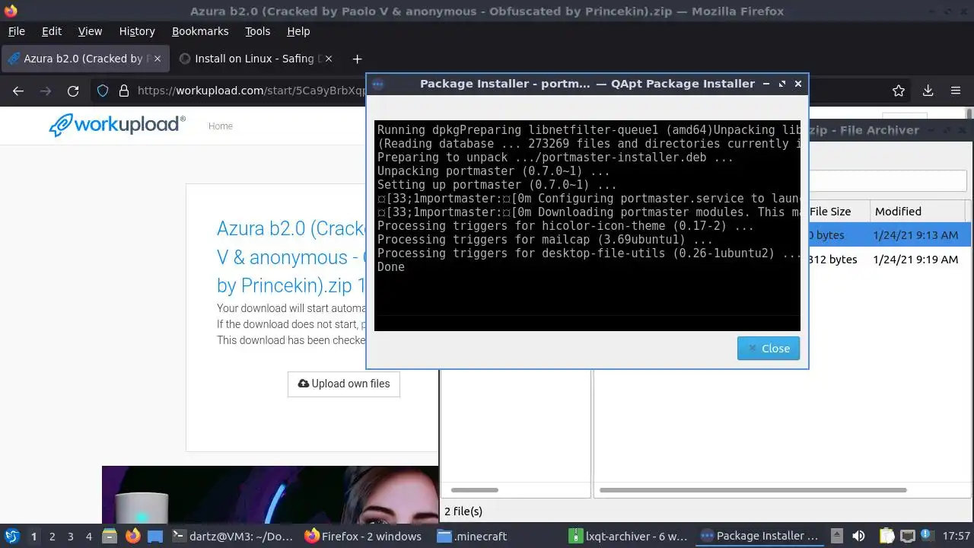Click the Upload own files button
The image size is (974, 548).
click(x=344, y=384)
